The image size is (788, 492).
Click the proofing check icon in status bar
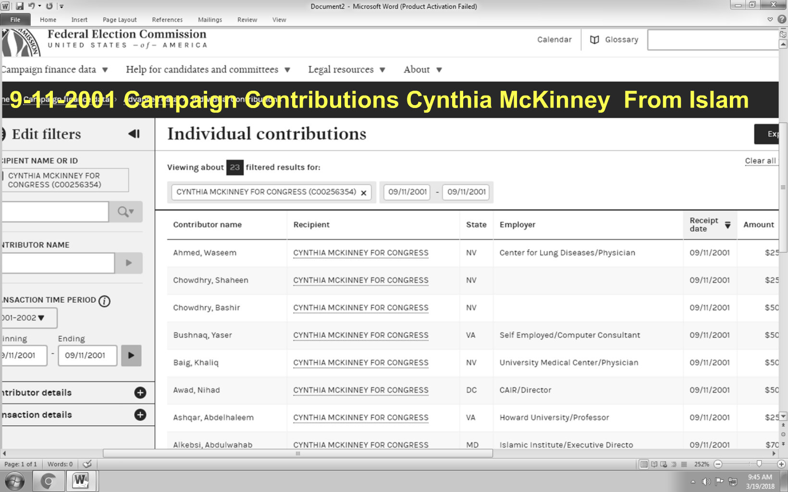click(x=87, y=464)
